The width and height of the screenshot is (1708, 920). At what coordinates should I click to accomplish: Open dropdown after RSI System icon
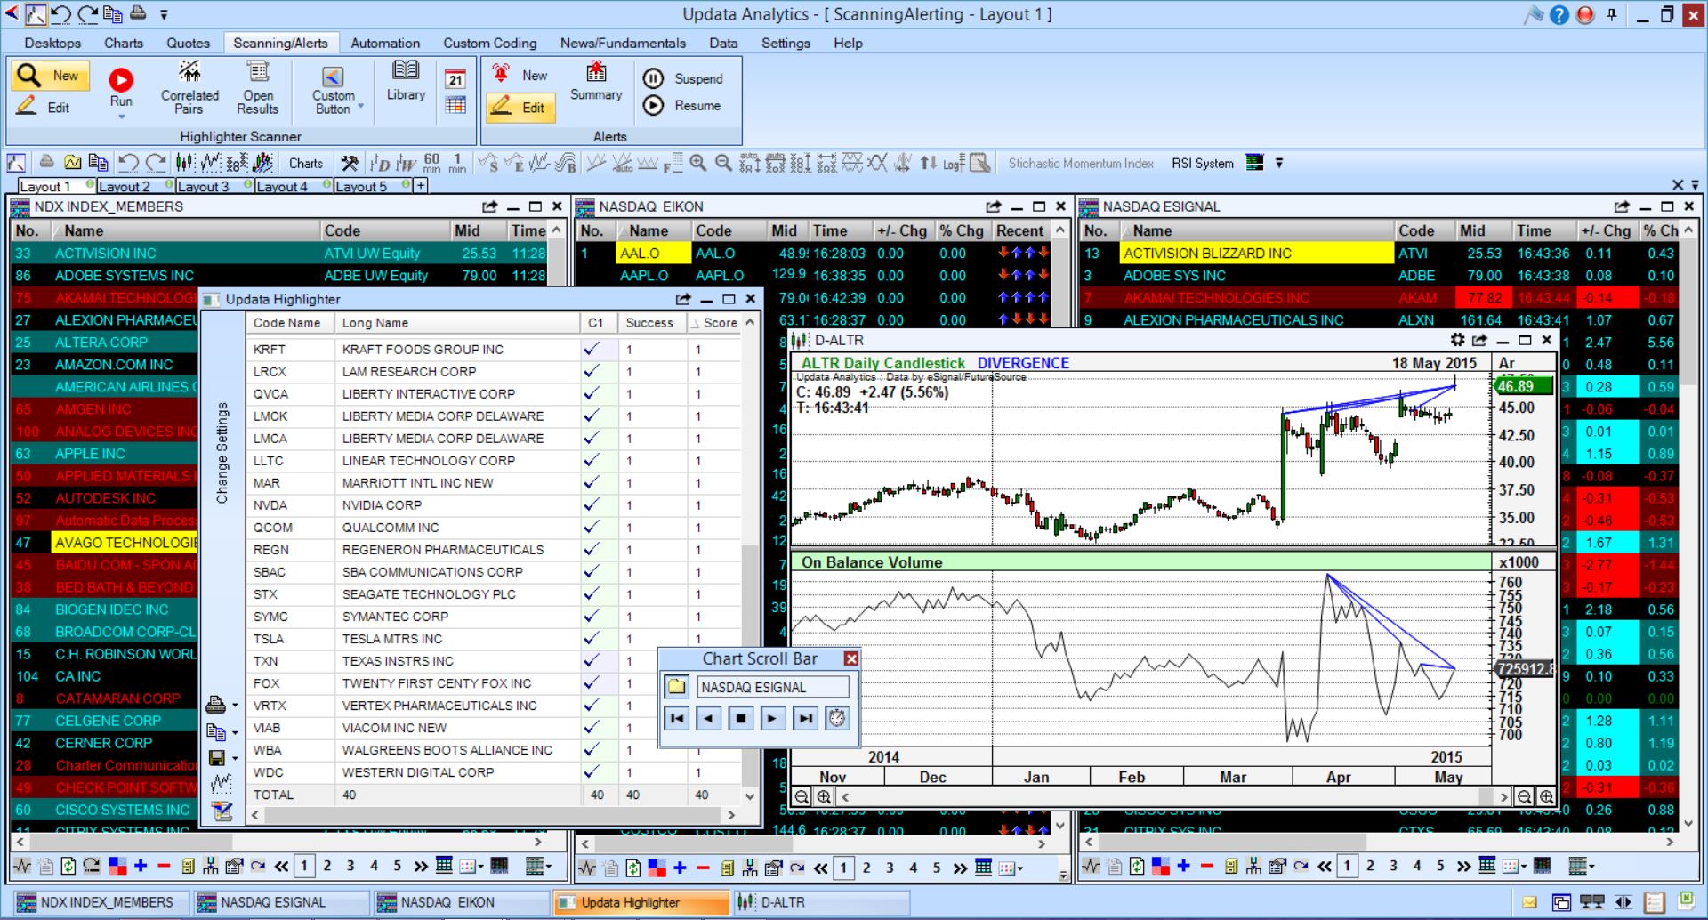coord(1279,163)
